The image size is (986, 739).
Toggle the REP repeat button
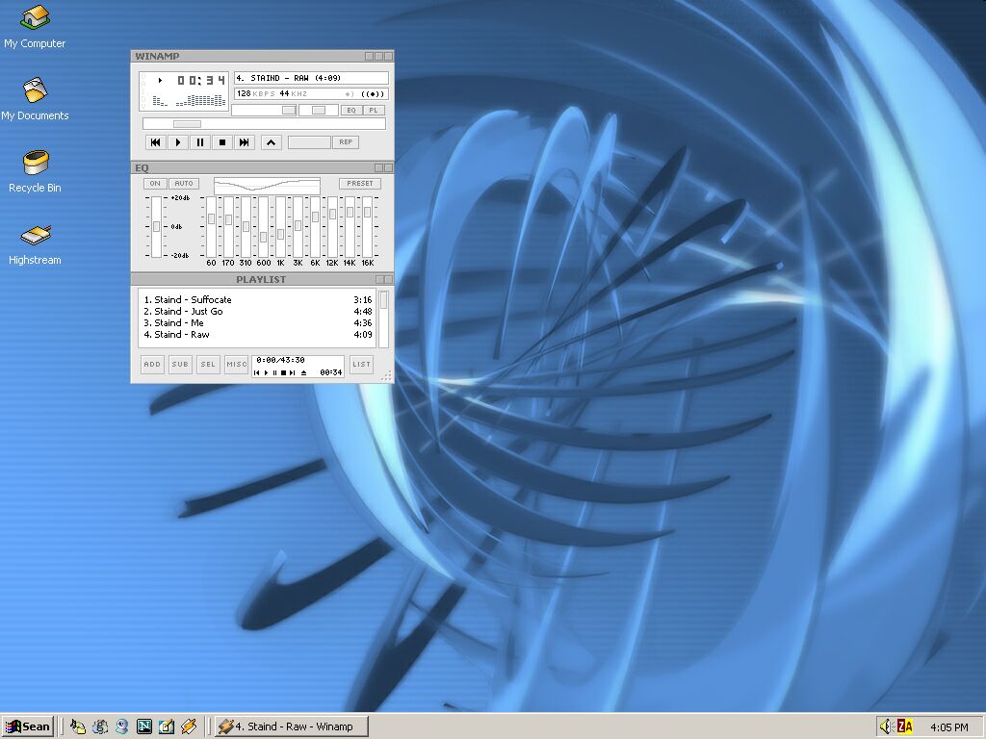[346, 142]
